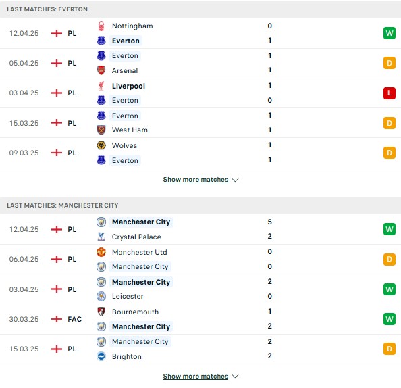Open the D badge for Everton vs Arsenal
The width and height of the screenshot is (401, 388).
(x=390, y=63)
